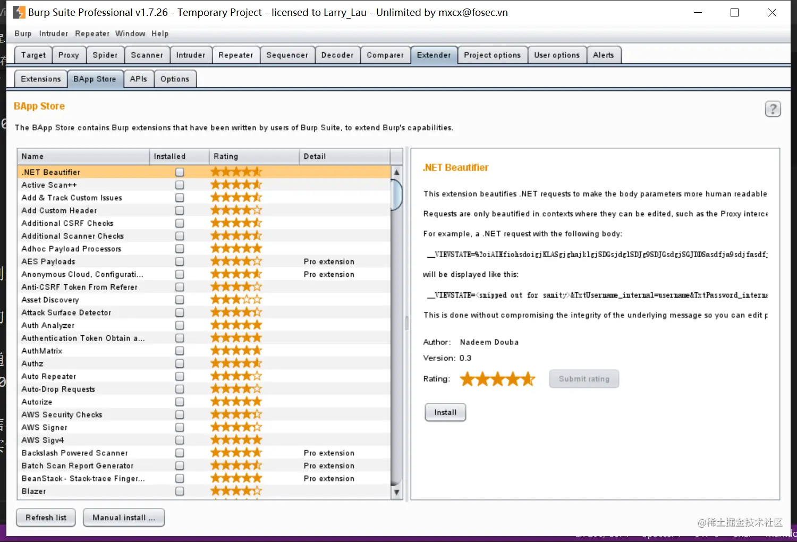Click star rating in .NET Beautifier detail
The width and height of the screenshot is (797, 542).
tap(497, 379)
